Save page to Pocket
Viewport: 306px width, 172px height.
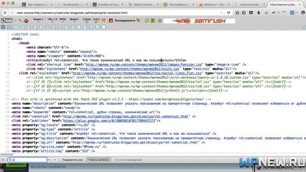pos(251,13)
